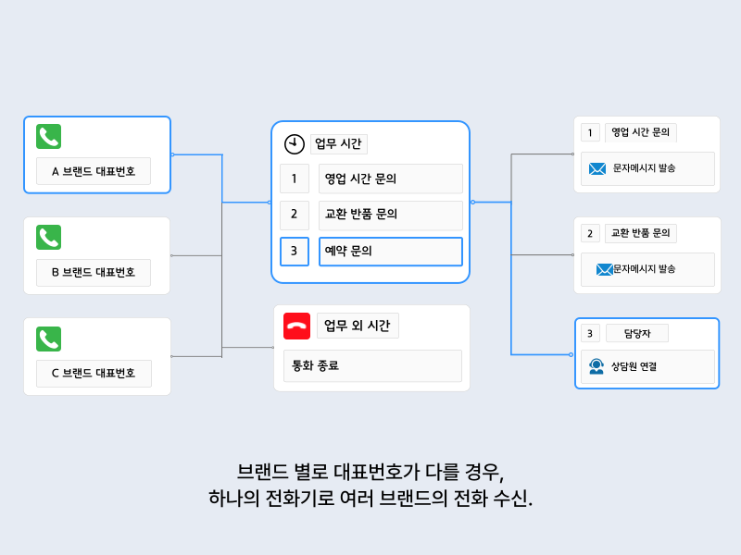Choose menu option 영업 시간 문의 in 업무 시간
The image size is (741, 555).
(390, 178)
